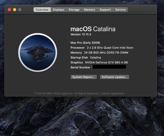This screenshot has height=136, width=164.
Task: Click the '2 x 2.8 GHz Quad-Core Intel Xeon' value
Action: 110,48
